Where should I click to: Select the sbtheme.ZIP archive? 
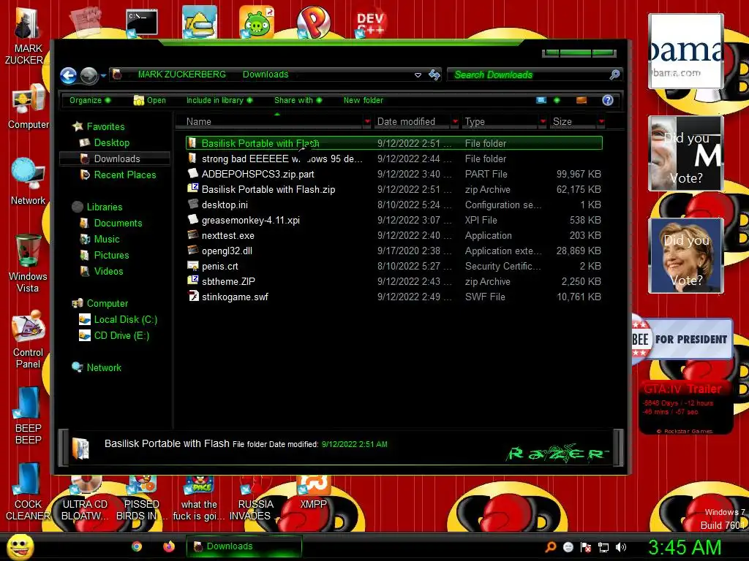click(394, 281)
